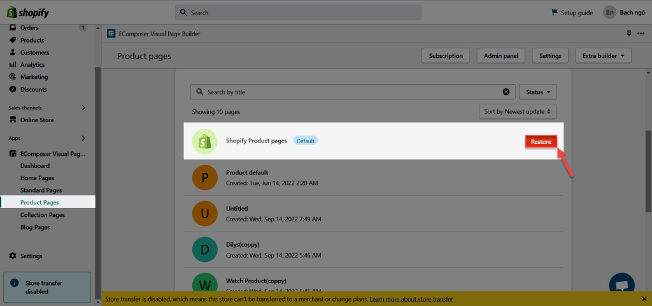Go to Collection Pages
652x306 pixels.
(43, 215)
